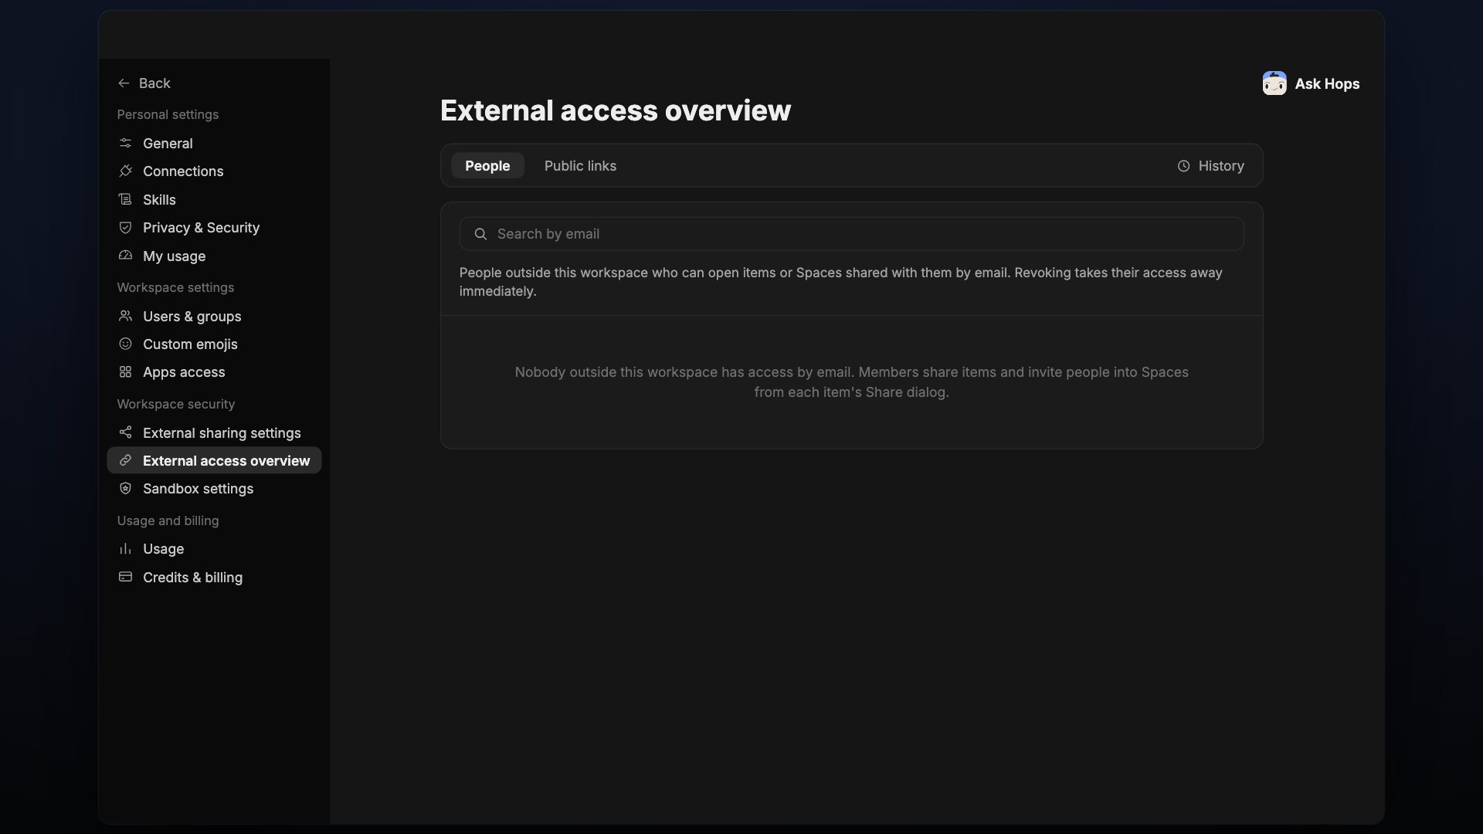The height and width of the screenshot is (834, 1483).
Task: Click the Back arrow icon
Action: coord(124,83)
